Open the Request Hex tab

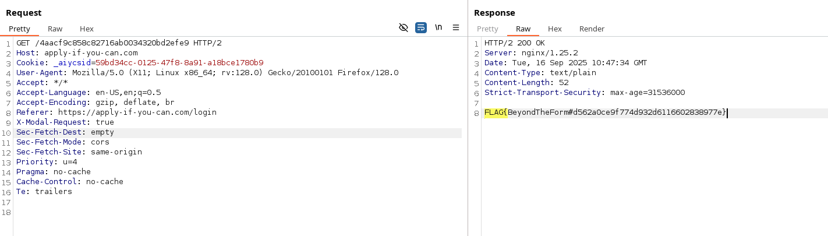click(86, 29)
